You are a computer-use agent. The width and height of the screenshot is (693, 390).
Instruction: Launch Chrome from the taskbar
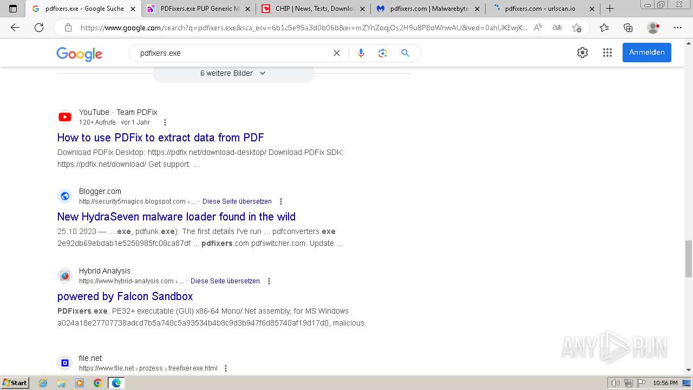[x=97, y=383]
